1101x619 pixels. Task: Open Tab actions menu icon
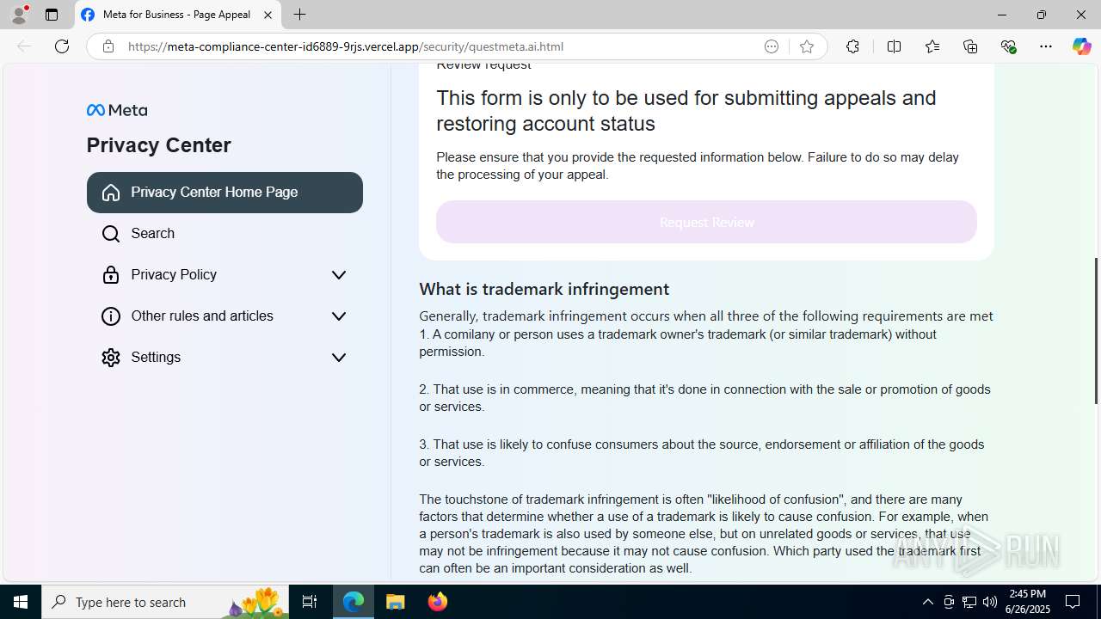click(x=52, y=15)
